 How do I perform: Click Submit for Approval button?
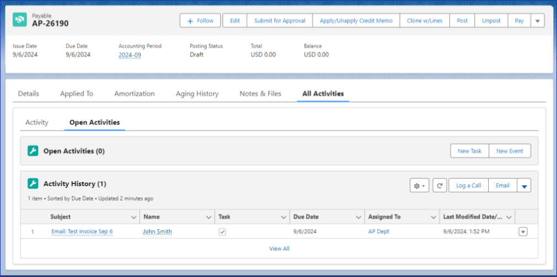pos(279,21)
